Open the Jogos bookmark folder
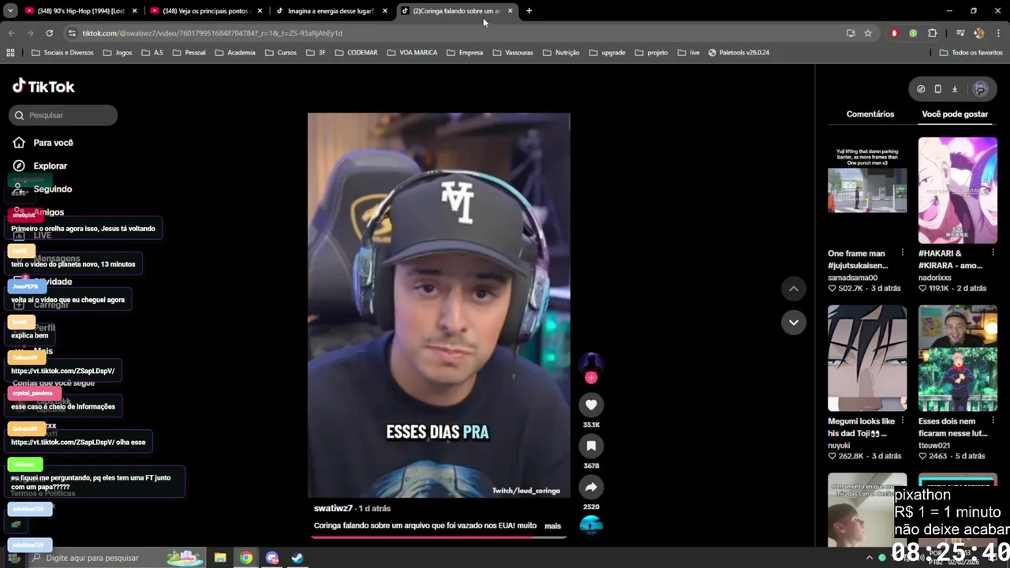Viewport: 1010px width, 568px height. pyautogui.click(x=118, y=53)
